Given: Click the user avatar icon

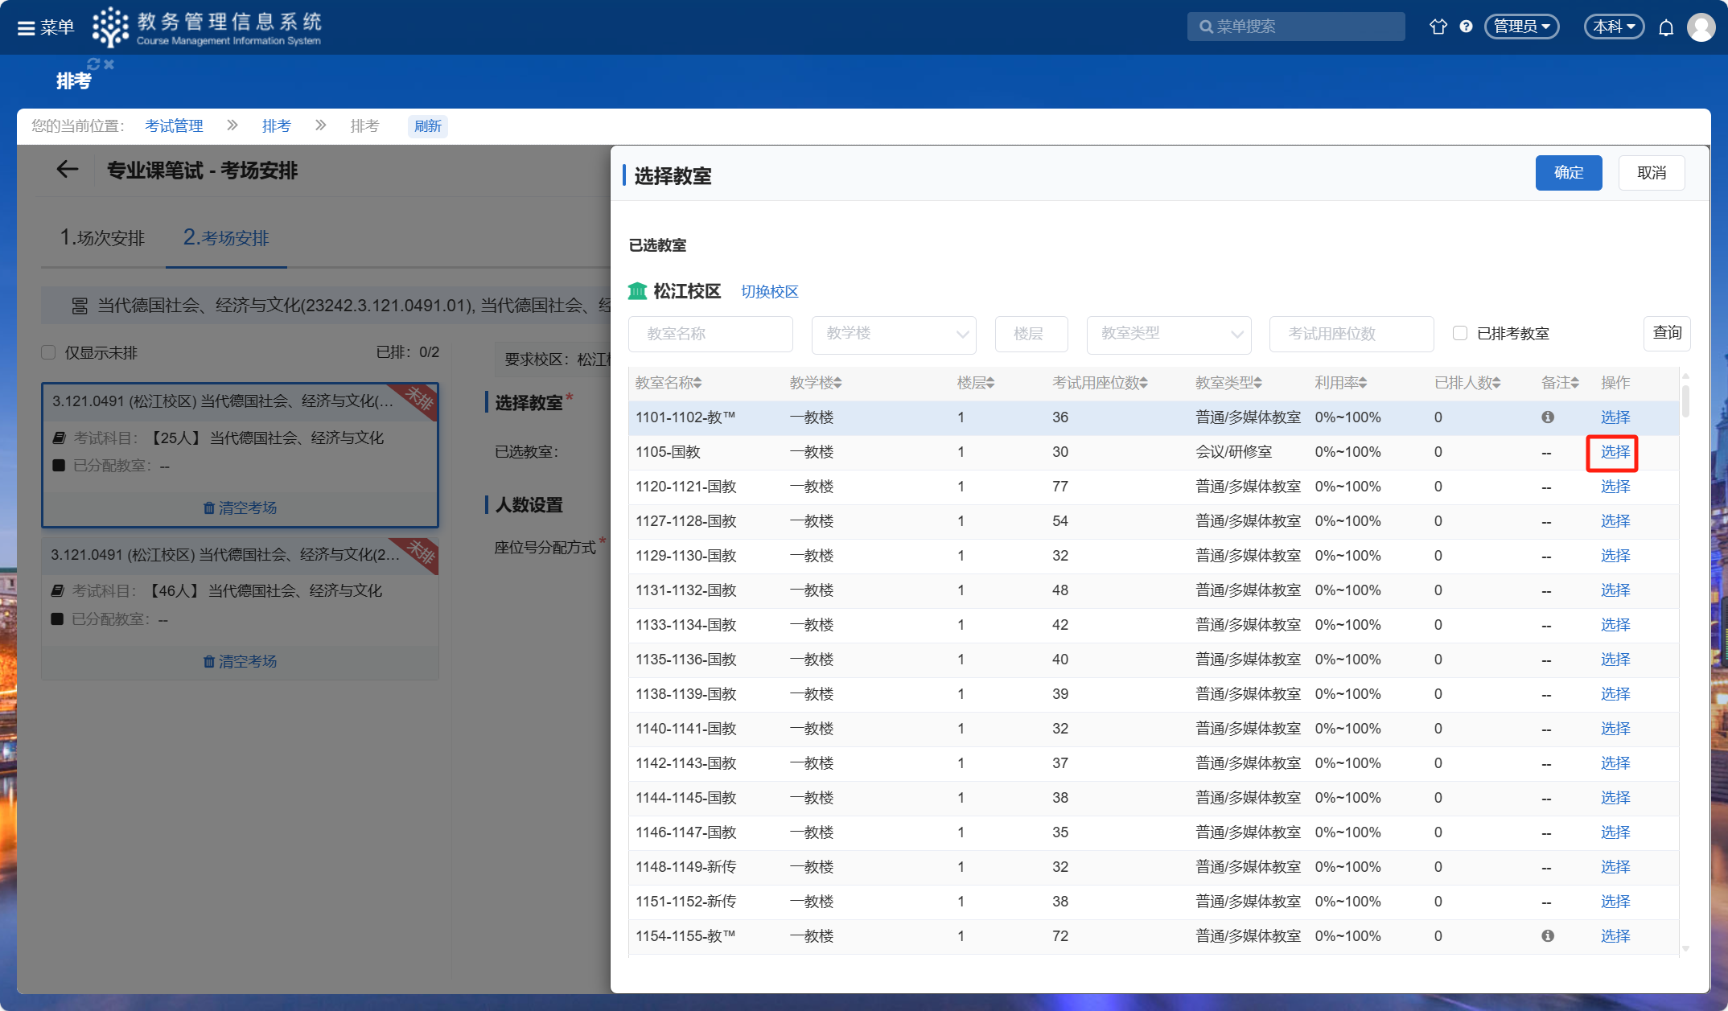Looking at the screenshot, I should click(1701, 27).
